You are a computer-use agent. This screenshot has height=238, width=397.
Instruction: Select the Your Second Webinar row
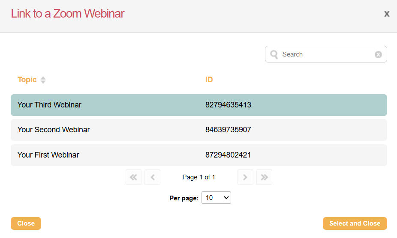pyautogui.click(x=54, y=130)
